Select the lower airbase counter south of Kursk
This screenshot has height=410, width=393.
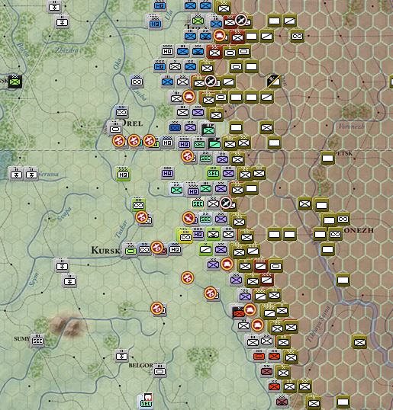pyautogui.click(x=69, y=281)
